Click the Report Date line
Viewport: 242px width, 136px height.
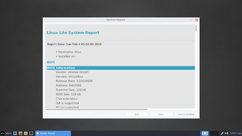click(74, 44)
